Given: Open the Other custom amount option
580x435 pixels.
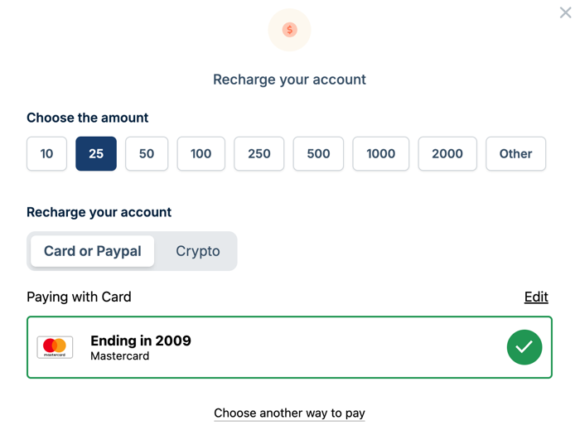Looking at the screenshot, I should tap(515, 153).
